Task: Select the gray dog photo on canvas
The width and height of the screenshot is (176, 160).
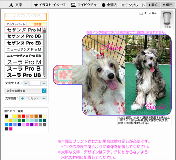Action: point(148,75)
